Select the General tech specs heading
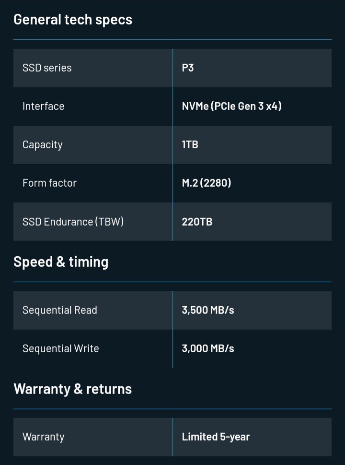 click(x=73, y=20)
